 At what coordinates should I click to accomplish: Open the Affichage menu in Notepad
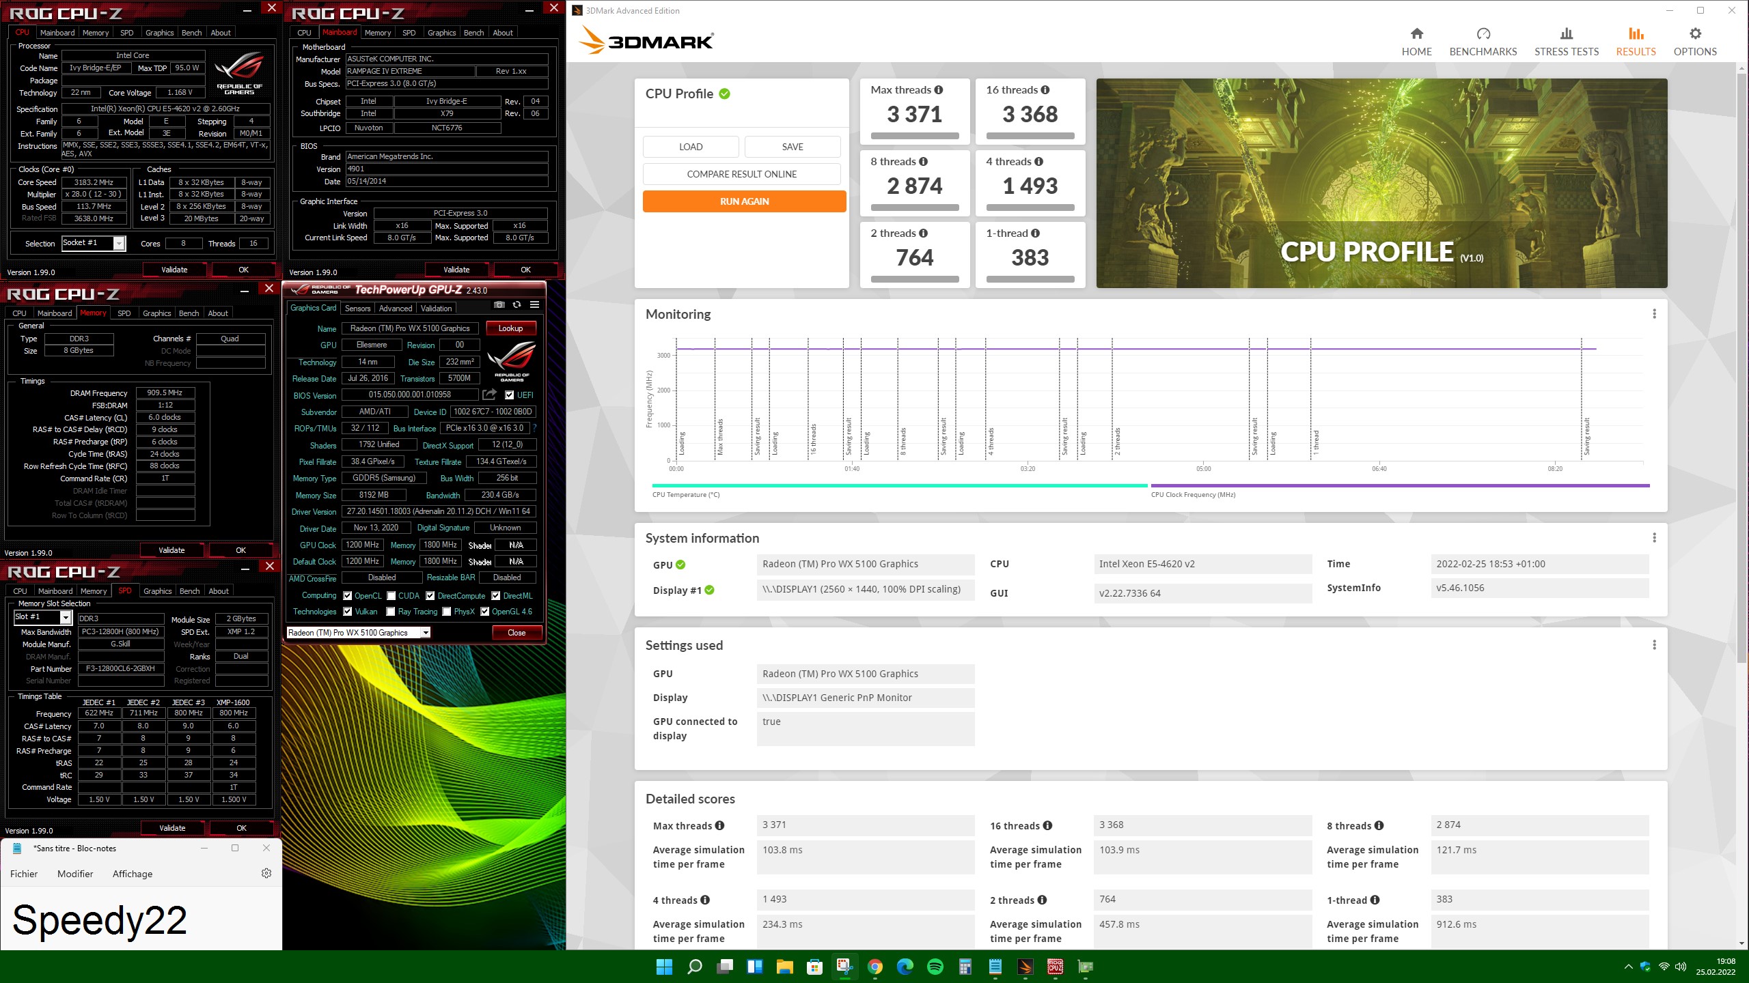[x=133, y=874]
